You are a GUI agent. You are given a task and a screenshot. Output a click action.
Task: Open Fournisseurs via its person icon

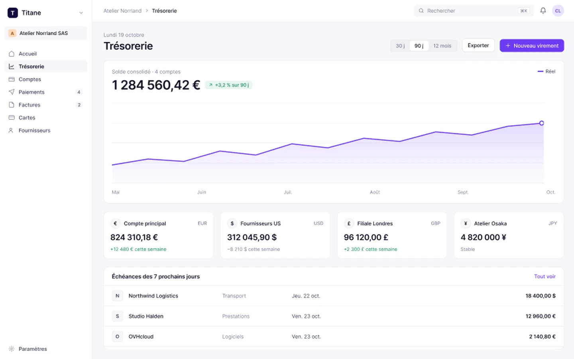(12, 130)
